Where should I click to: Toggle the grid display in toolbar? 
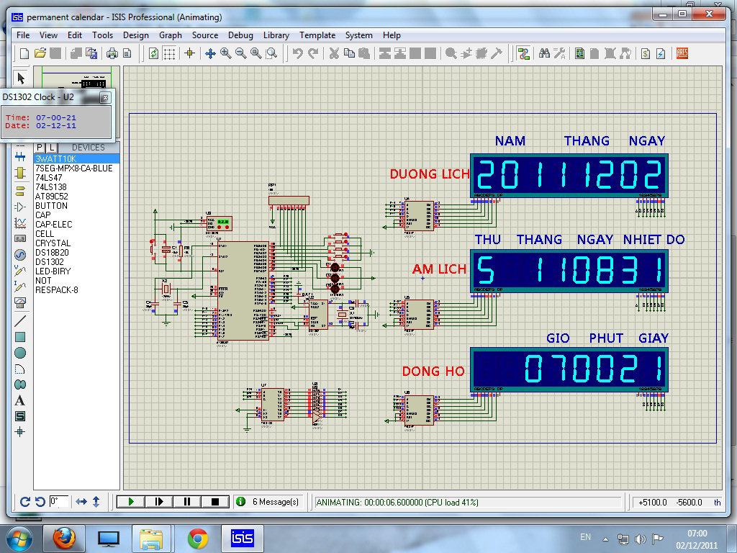click(x=169, y=53)
